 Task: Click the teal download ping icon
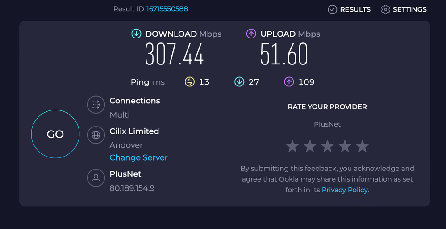239,82
